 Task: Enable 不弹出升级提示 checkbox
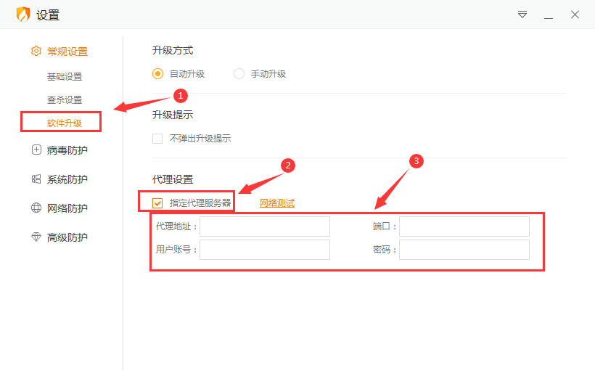tap(157, 139)
